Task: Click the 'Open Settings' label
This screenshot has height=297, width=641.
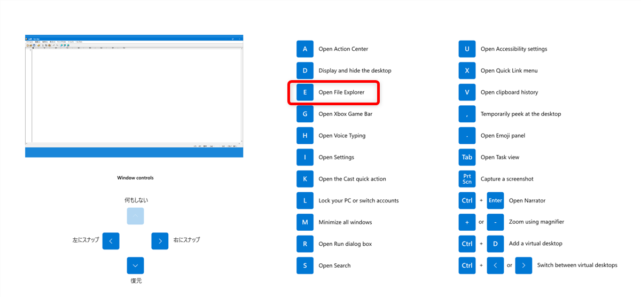Action: coord(337,158)
